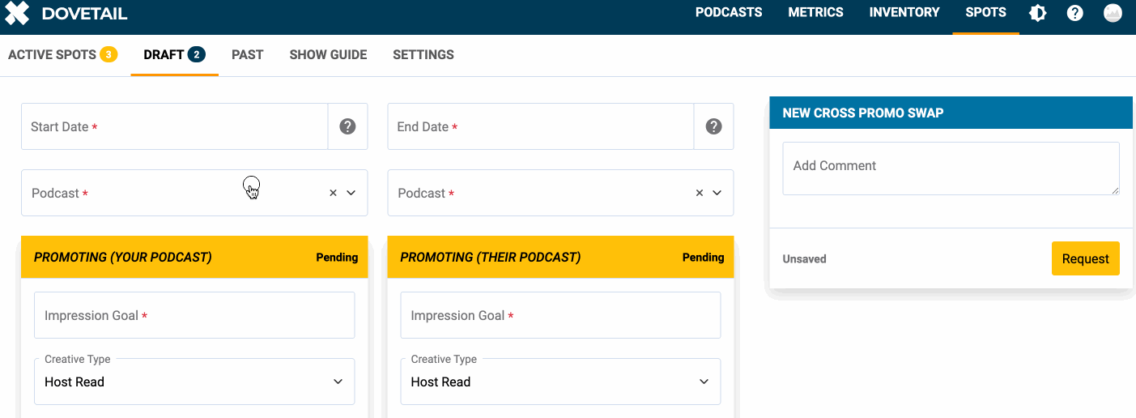Toggle the dark/light theme icon
This screenshot has width=1136, height=418.
click(1037, 13)
